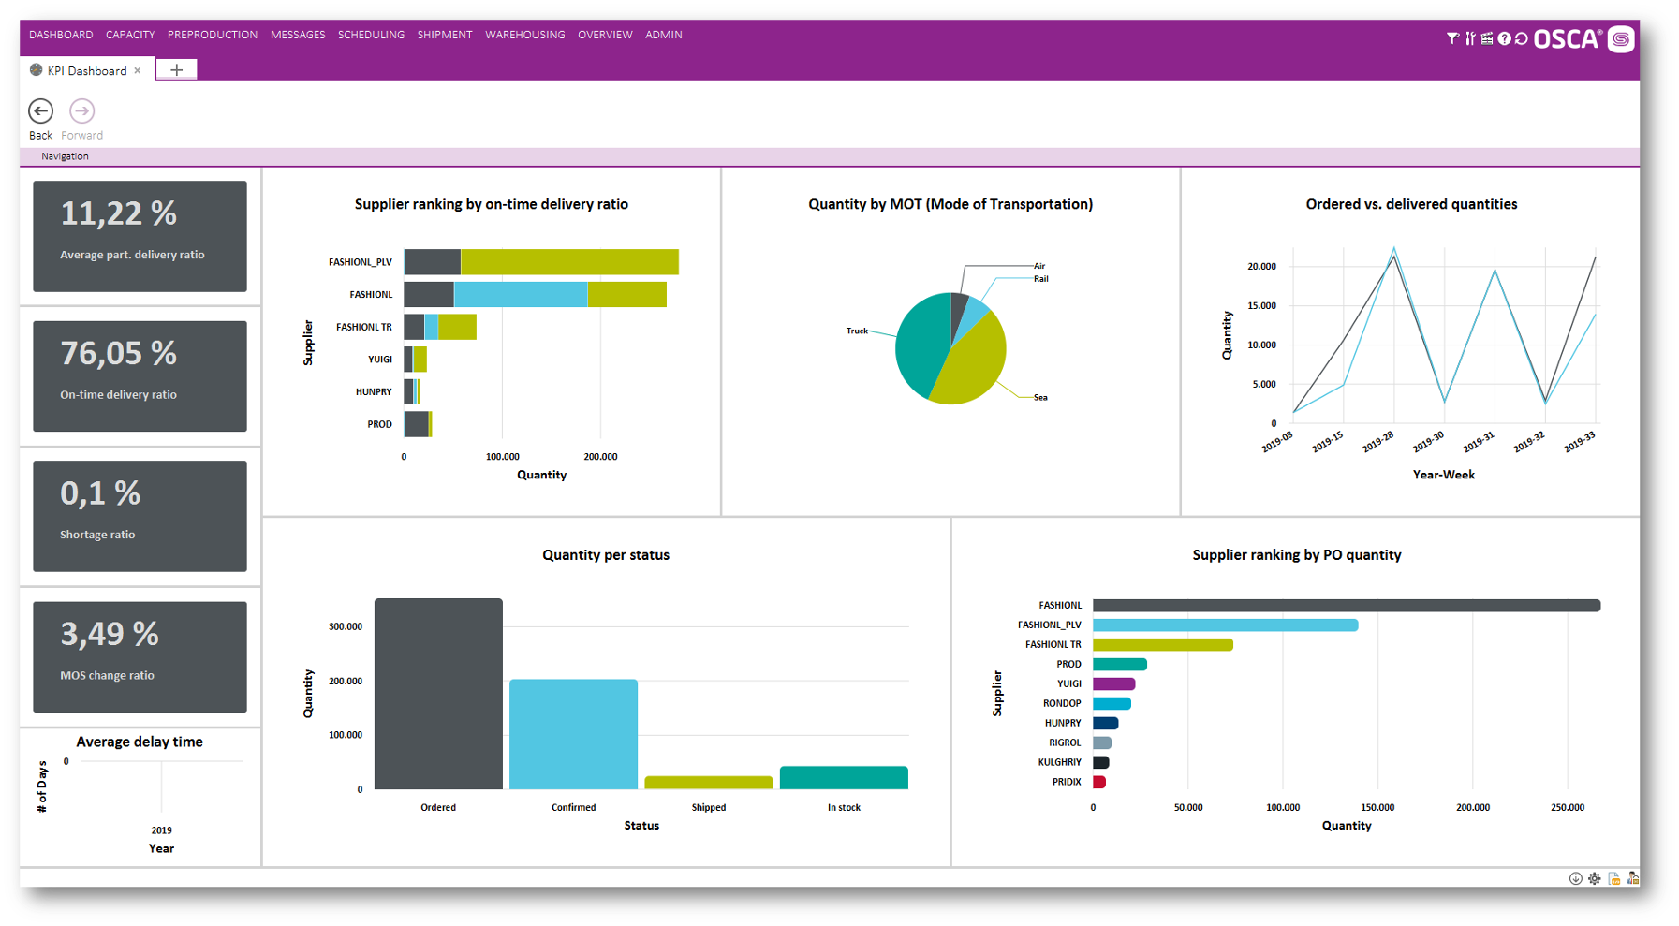The width and height of the screenshot is (1679, 926).
Task: Open help via the question mark icon
Action: (1504, 38)
